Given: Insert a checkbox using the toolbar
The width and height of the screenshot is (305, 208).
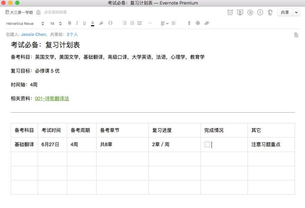Looking at the screenshot, I should click(x=140, y=23).
